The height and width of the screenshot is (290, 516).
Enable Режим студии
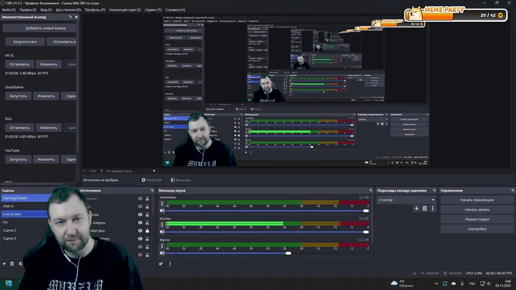pyautogui.click(x=477, y=219)
